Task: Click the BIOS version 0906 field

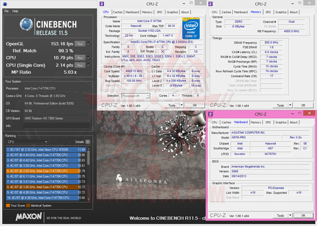Action: [270, 171]
